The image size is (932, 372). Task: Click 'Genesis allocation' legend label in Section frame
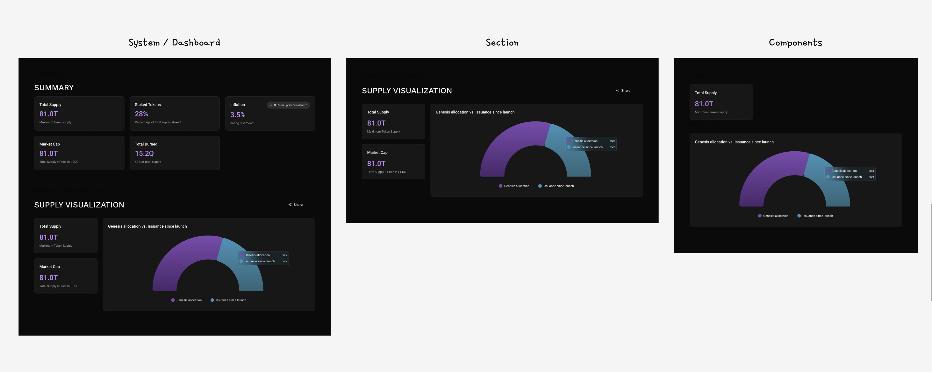pyautogui.click(x=517, y=186)
